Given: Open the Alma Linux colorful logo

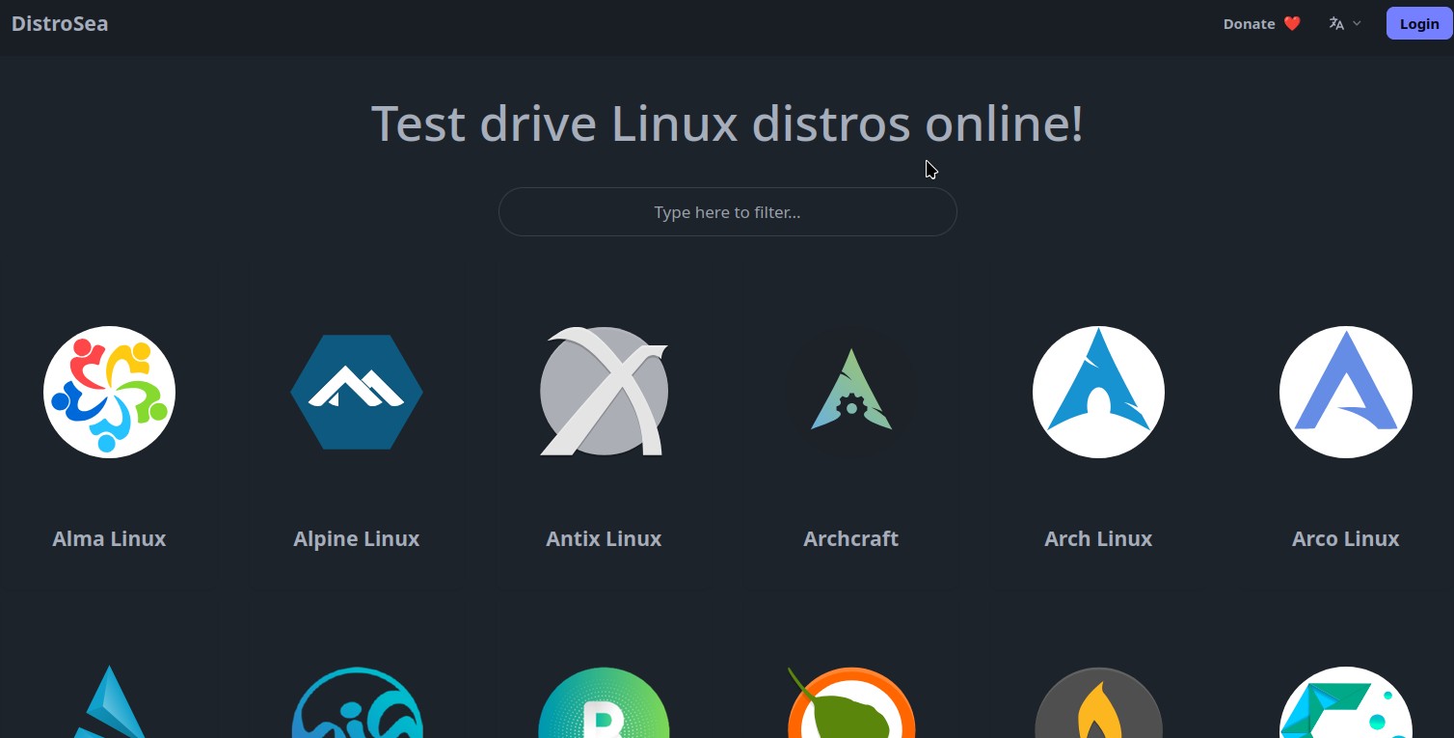Looking at the screenshot, I should pyautogui.click(x=109, y=392).
